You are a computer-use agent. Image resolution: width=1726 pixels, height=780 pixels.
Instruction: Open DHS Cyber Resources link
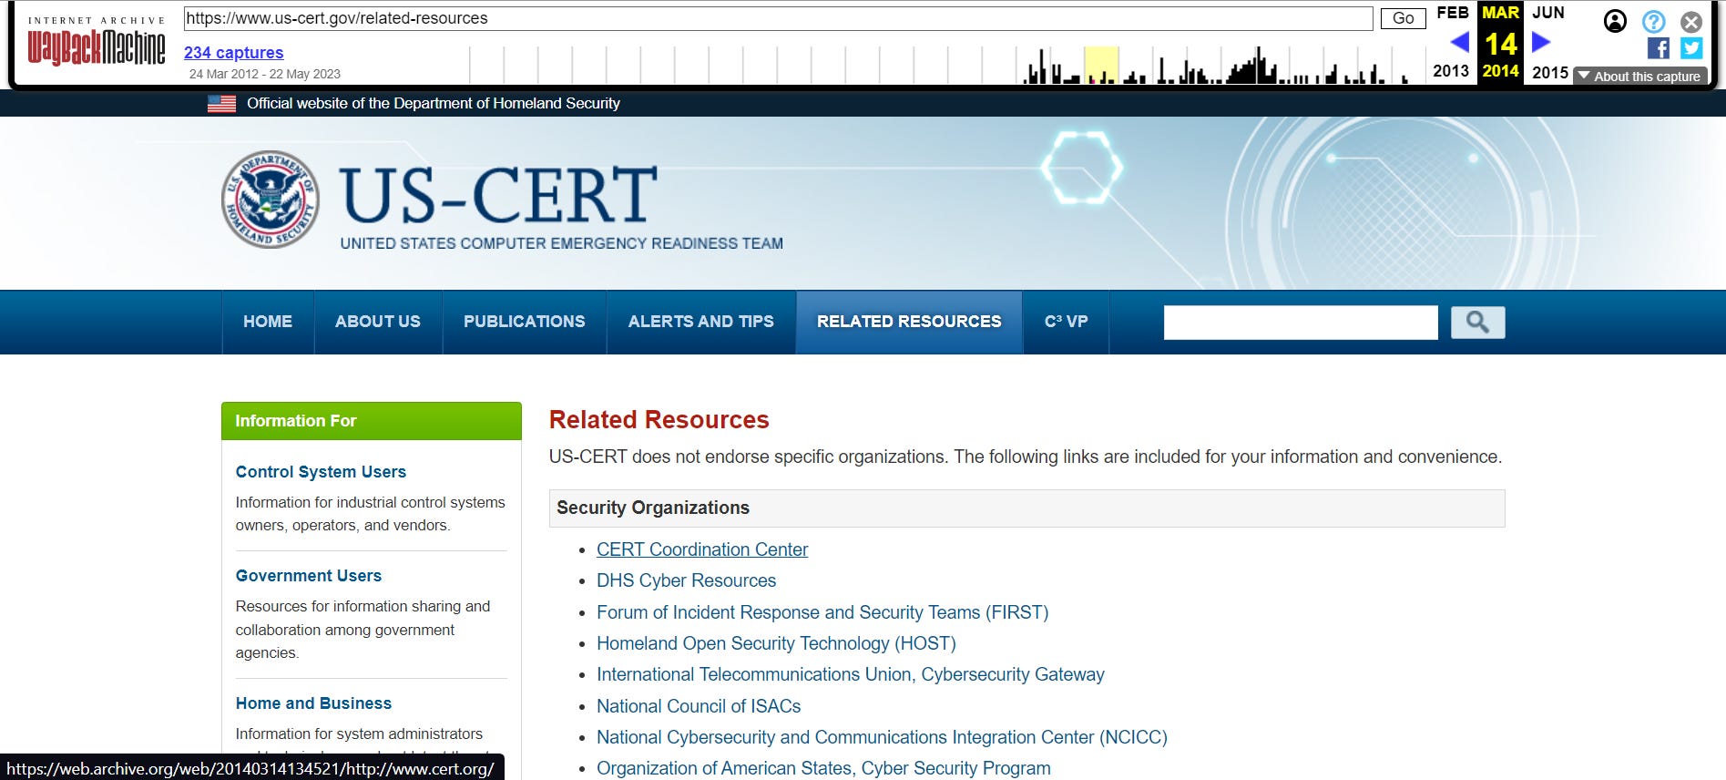pos(687,580)
